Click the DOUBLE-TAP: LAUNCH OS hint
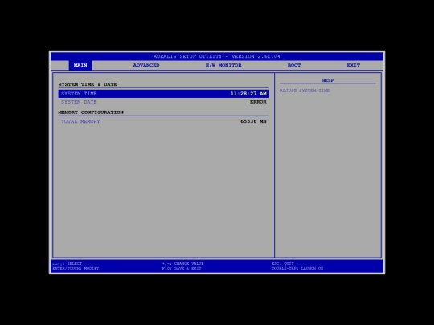 point(297,268)
